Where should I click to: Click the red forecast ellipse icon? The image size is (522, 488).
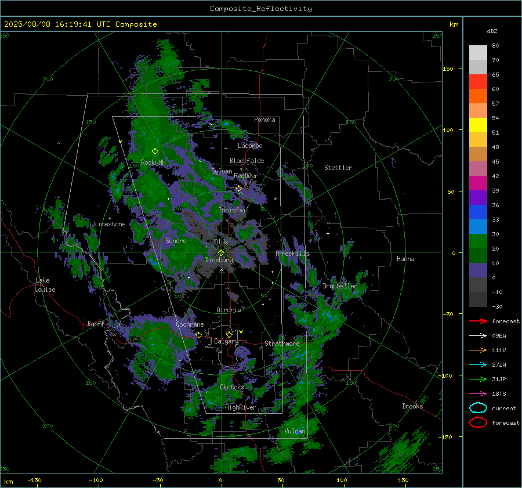click(478, 422)
